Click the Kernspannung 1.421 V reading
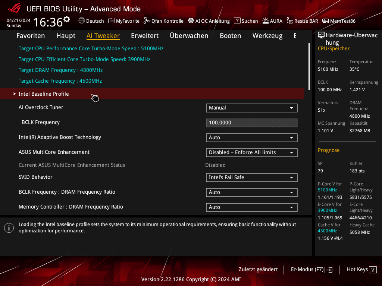The height and width of the screenshot is (286, 382). [x=357, y=90]
